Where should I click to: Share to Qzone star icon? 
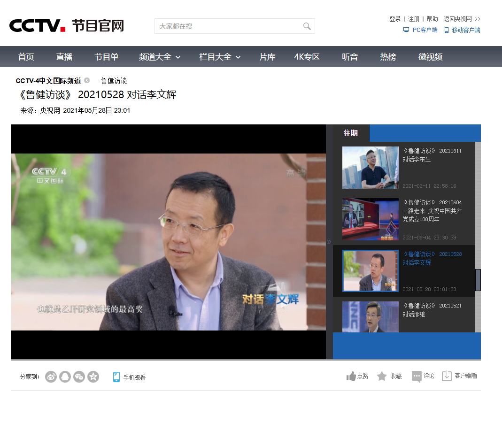[x=93, y=377]
